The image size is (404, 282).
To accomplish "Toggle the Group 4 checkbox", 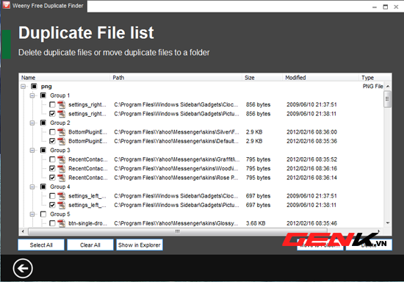I will [x=43, y=187].
